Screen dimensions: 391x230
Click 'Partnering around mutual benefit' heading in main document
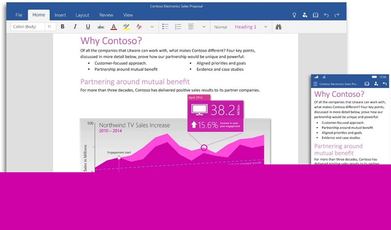135,82
